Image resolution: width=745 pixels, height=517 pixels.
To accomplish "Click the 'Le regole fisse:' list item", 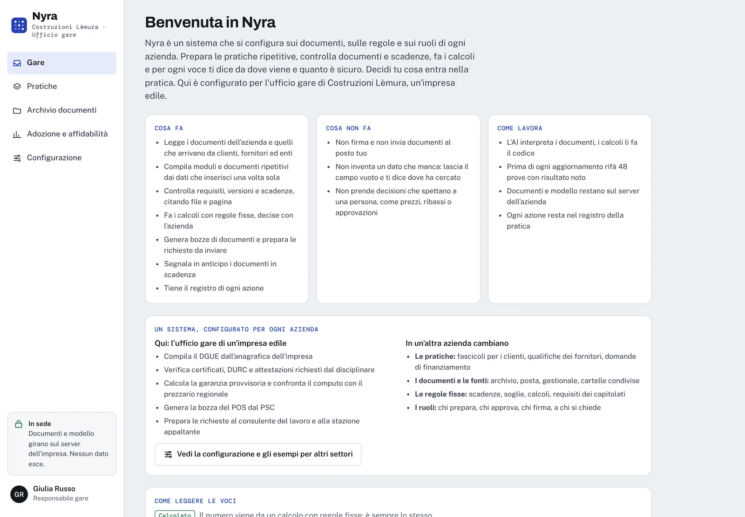I will pyautogui.click(x=520, y=394).
